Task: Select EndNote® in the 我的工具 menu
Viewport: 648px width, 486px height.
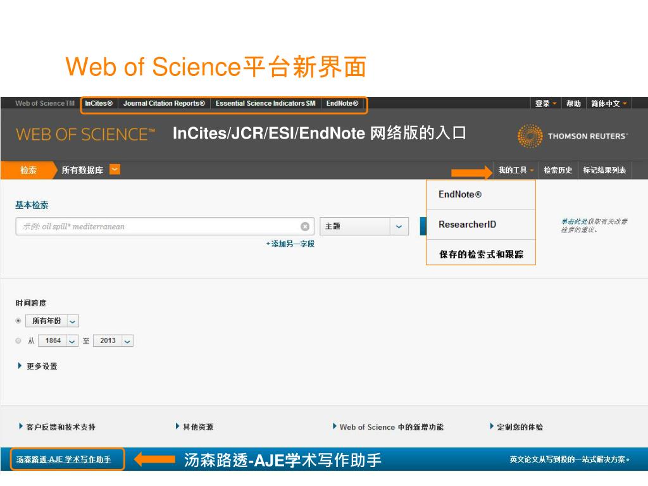Action: [481, 194]
